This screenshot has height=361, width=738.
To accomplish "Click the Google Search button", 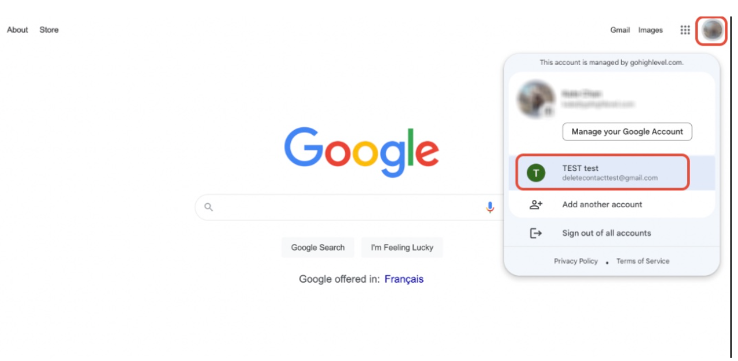I will click(318, 248).
